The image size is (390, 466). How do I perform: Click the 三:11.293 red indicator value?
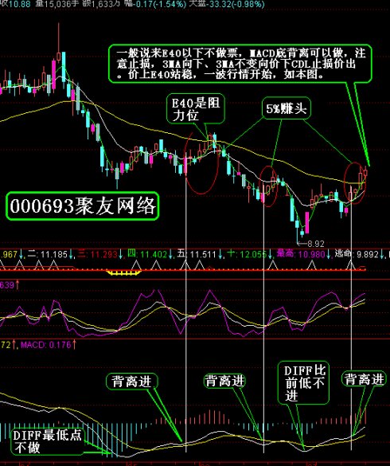click(97, 254)
